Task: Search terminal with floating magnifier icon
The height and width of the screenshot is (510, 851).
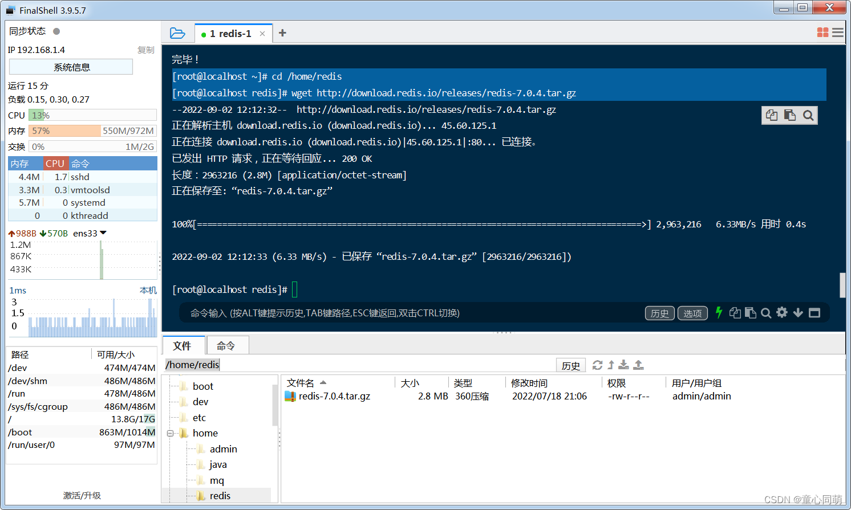Action: click(808, 115)
